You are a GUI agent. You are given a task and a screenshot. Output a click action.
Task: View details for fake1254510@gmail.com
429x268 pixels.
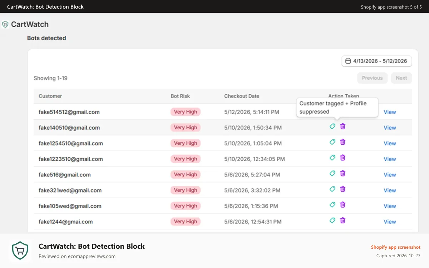click(x=390, y=143)
